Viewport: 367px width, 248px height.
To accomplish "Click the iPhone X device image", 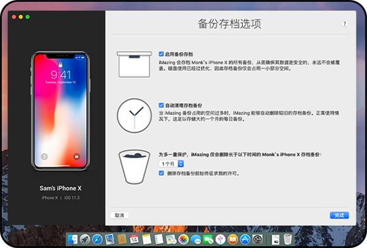I will point(61,111).
